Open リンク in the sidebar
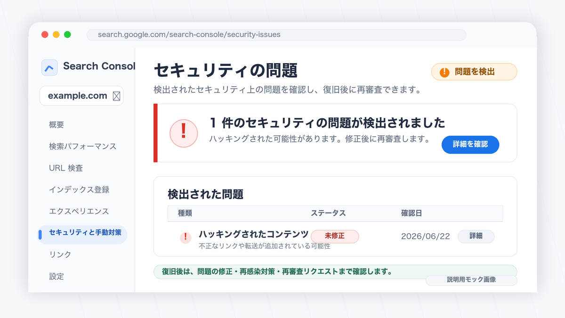 pyautogui.click(x=60, y=255)
